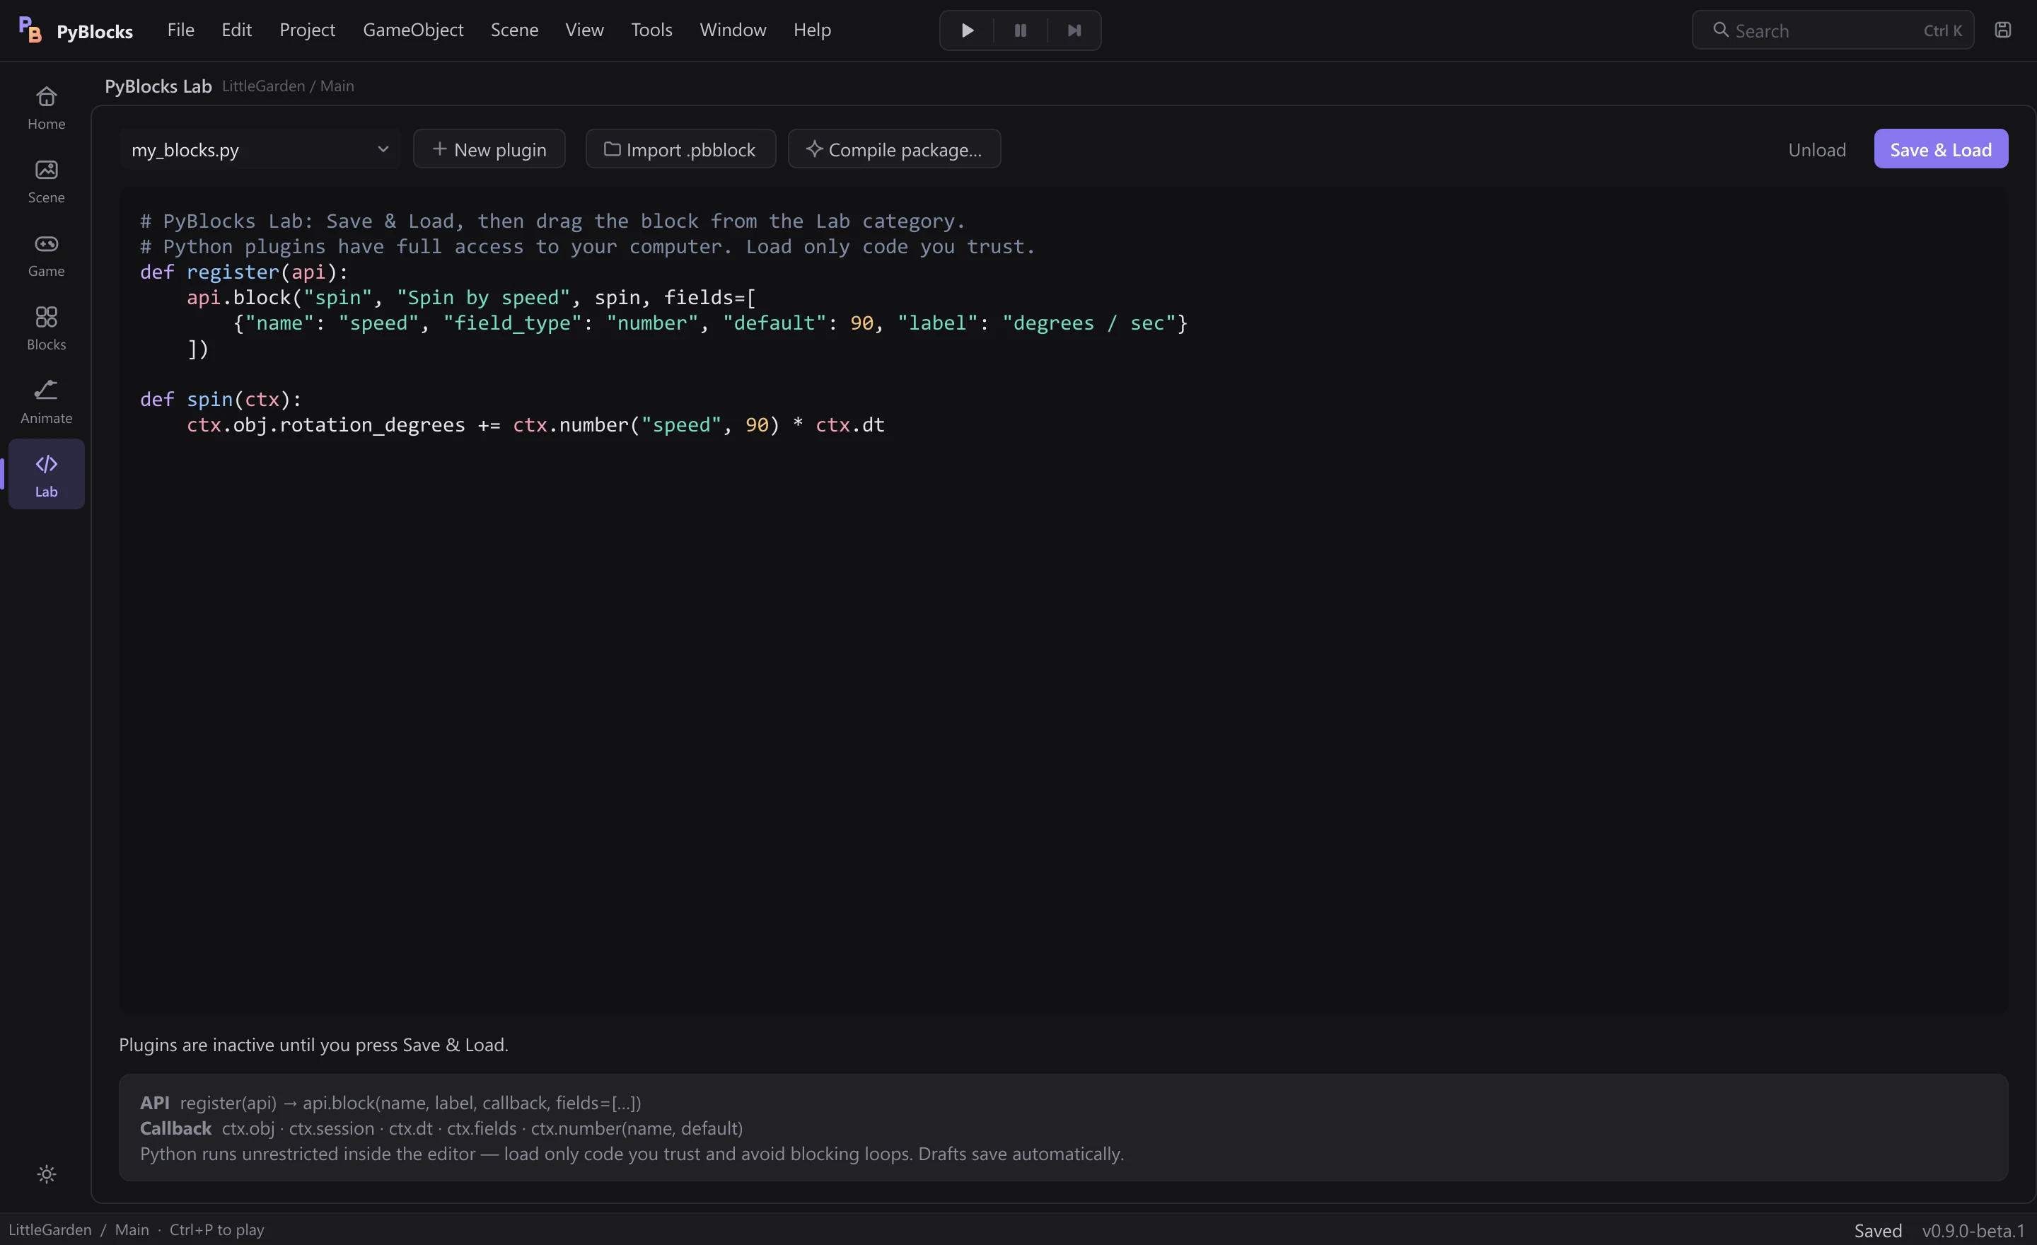
Task: Open the Game sidebar section
Action: click(46, 255)
